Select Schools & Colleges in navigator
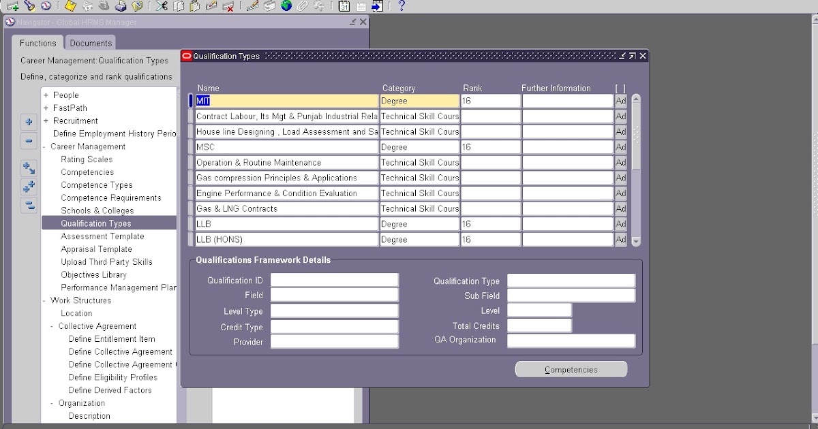Screen dimensions: 818x429 [97, 211]
